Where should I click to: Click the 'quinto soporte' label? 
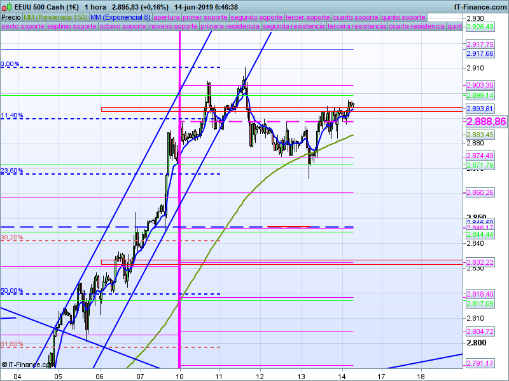click(x=403, y=18)
